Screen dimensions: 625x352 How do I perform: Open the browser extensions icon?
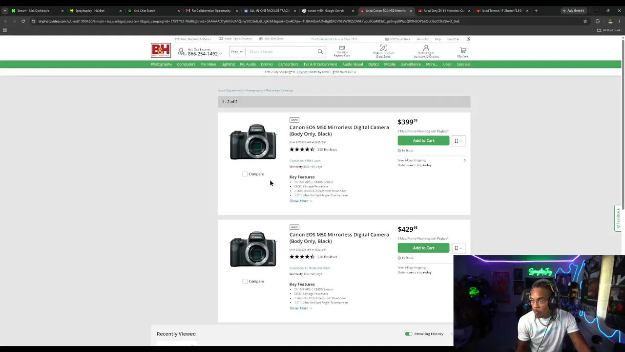click(597, 21)
